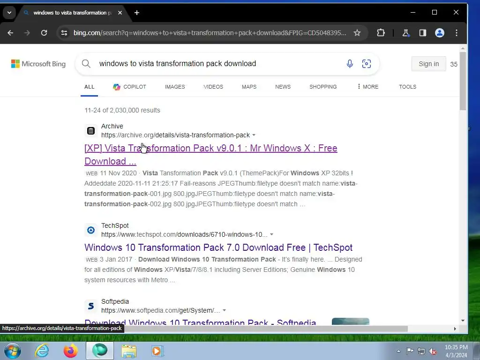480x360 pixels.
Task: Switch to the NEWS tab
Action: coord(283,87)
